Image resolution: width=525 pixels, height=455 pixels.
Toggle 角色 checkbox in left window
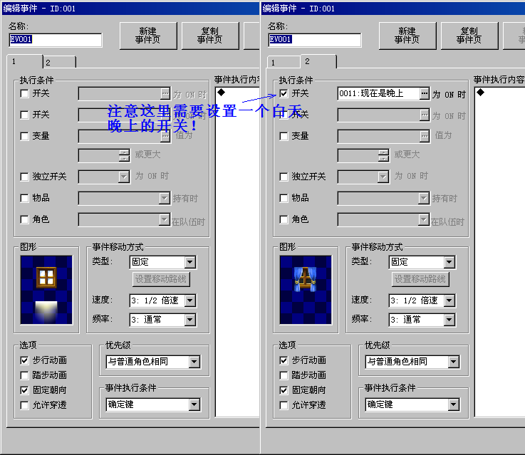[x=24, y=219]
